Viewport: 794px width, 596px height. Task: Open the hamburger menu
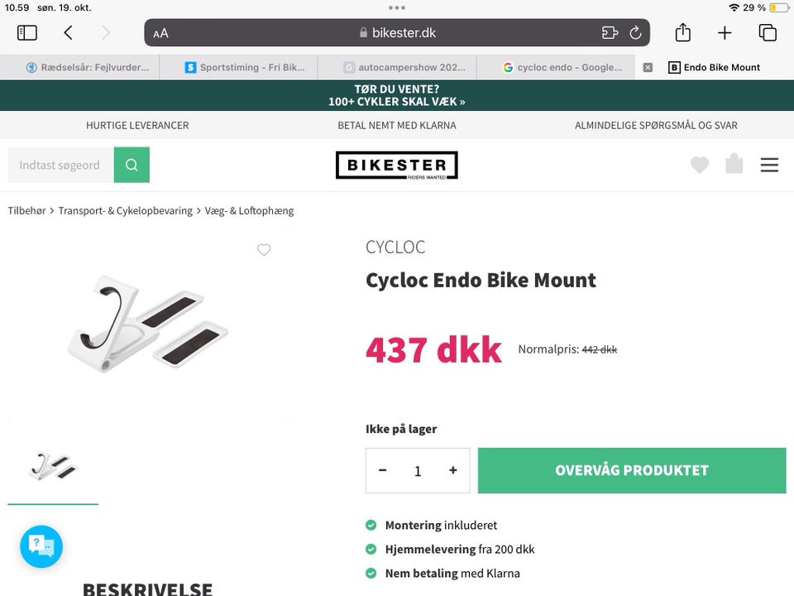point(769,165)
